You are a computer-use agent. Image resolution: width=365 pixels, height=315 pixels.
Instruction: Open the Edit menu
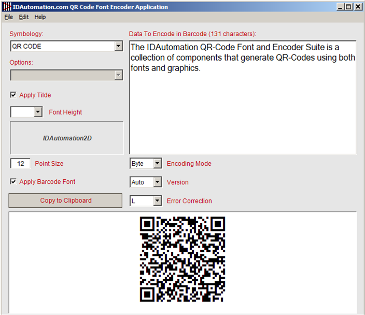24,17
